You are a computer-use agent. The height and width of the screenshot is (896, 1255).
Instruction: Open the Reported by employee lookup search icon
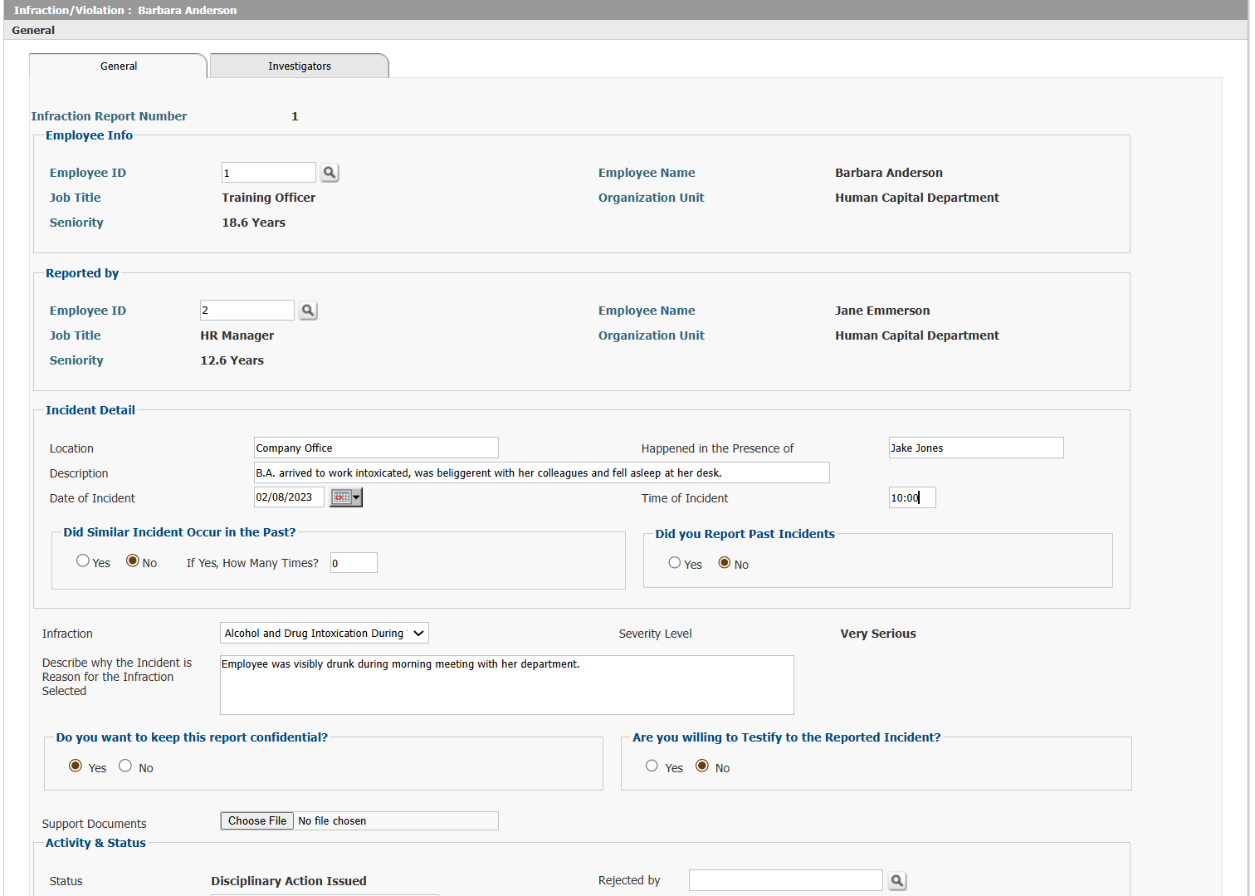coord(308,311)
